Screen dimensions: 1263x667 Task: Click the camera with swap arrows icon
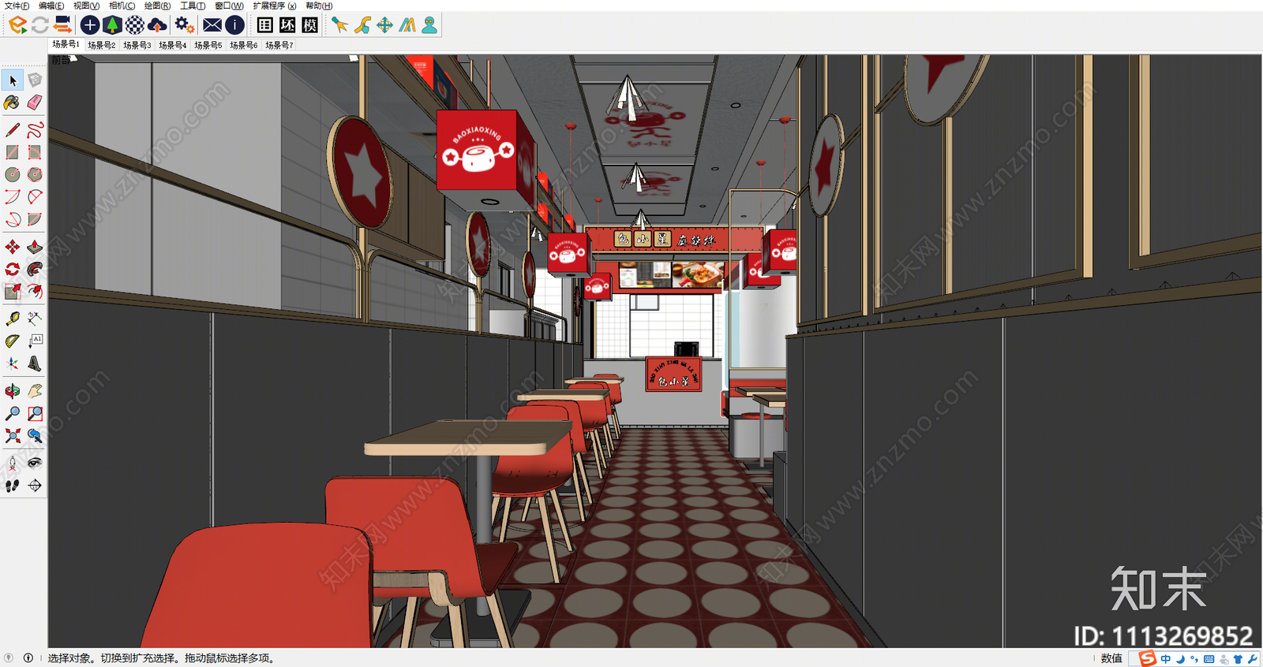click(x=62, y=25)
